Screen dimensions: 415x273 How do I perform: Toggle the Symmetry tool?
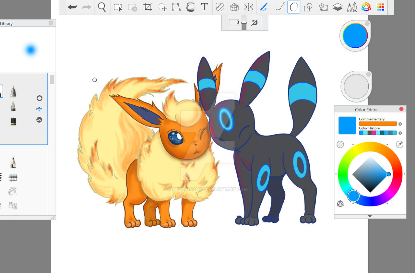(248, 7)
